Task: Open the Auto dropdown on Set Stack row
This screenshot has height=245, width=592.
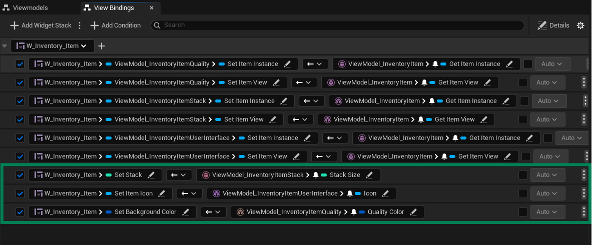Action: click(x=547, y=175)
